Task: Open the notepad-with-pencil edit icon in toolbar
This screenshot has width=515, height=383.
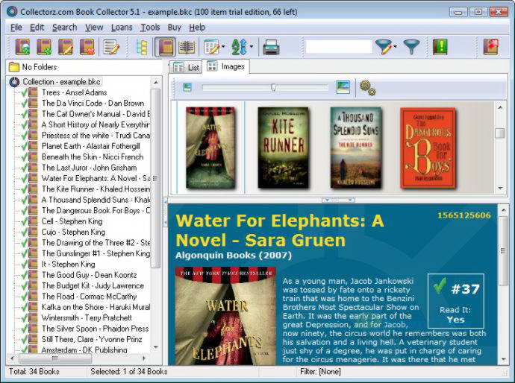Action: pyautogui.click(x=111, y=47)
